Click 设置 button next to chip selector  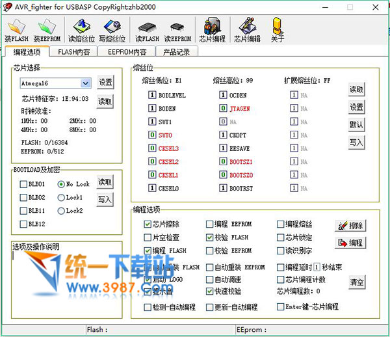pyautogui.click(x=105, y=82)
